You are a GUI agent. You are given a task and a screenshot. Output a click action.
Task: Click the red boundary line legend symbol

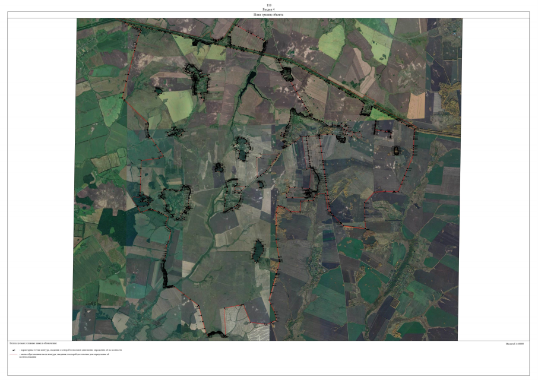tap(13, 354)
